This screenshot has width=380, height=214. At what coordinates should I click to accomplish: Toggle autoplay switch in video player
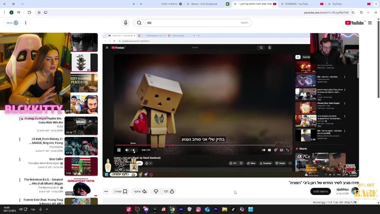point(263,150)
